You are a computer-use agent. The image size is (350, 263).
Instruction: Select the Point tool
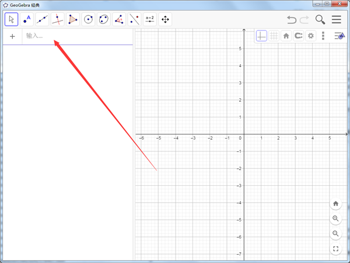click(x=27, y=19)
